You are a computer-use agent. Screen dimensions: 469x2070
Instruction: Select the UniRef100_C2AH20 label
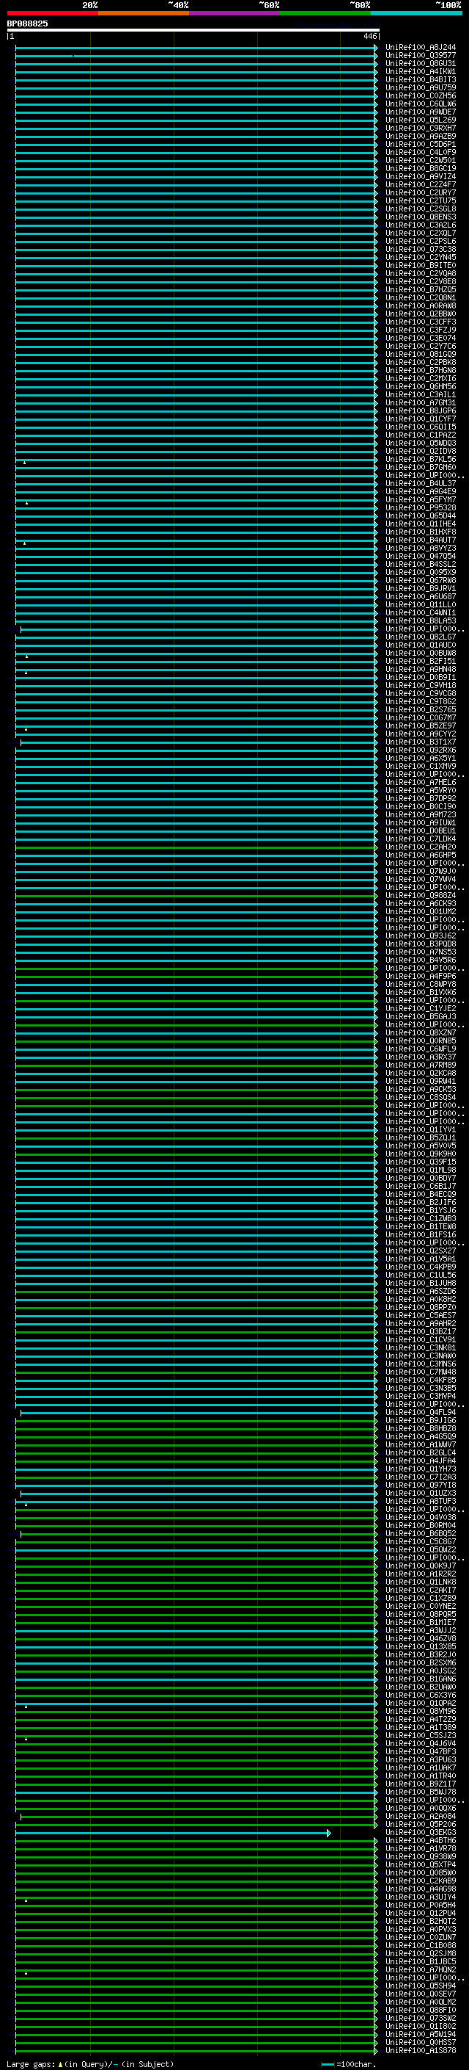point(420,847)
